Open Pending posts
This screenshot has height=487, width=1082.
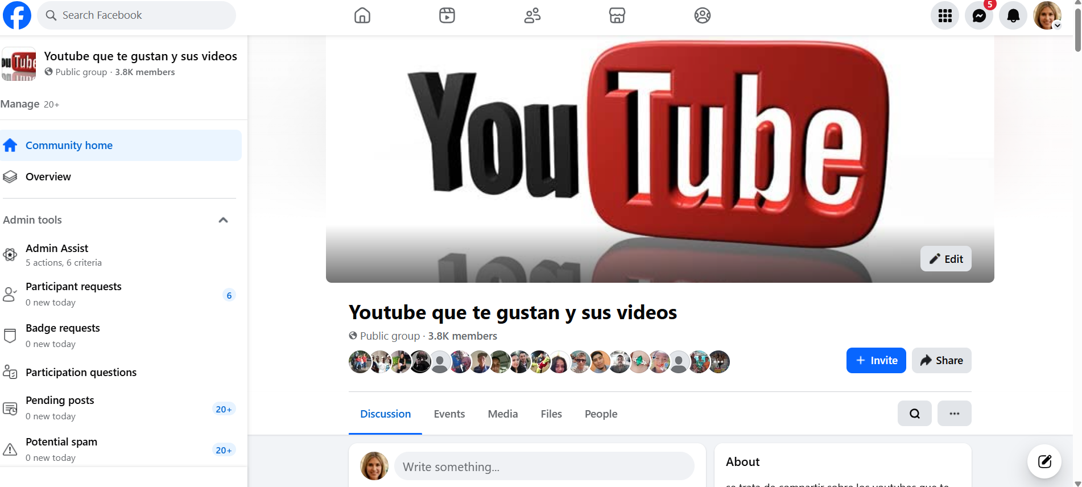[x=121, y=408]
